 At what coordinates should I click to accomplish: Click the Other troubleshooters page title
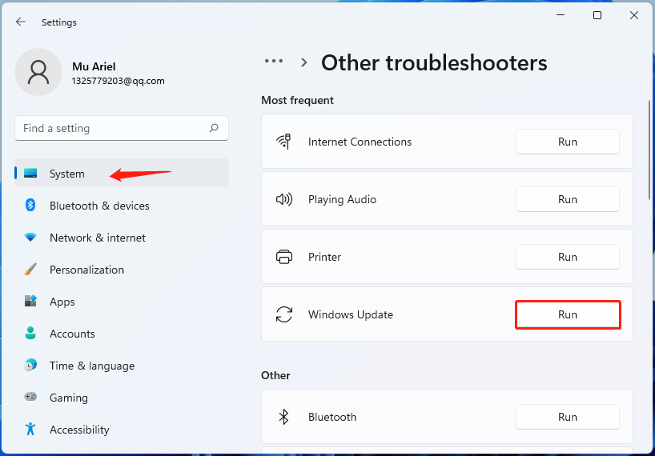434,62
